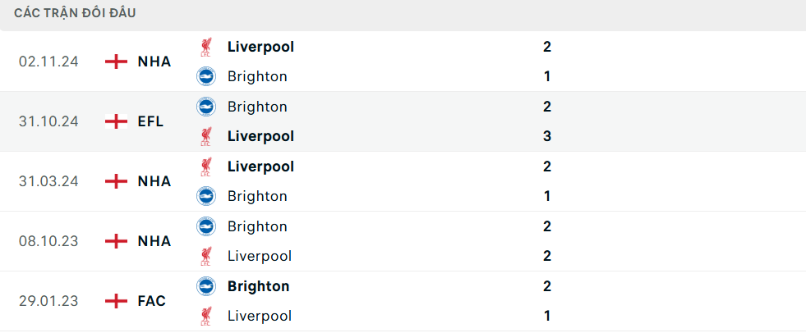Click Liverpool crest in 31.03.24 match
This screenshot has width=806, height=333.
pos(206,166)
